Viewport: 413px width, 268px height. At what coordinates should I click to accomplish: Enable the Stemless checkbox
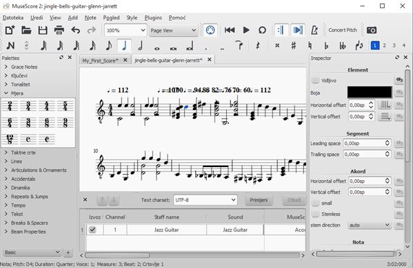(315, 214)
